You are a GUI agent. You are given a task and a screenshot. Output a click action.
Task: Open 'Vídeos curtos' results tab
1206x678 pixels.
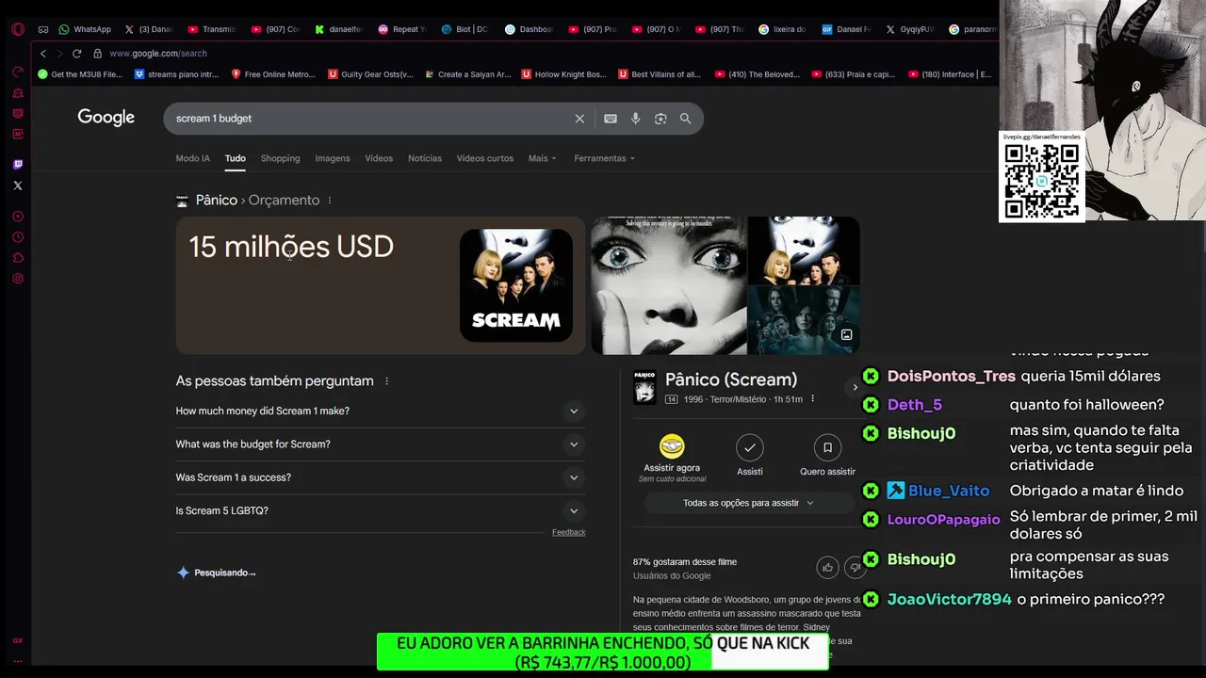(484, 158)
